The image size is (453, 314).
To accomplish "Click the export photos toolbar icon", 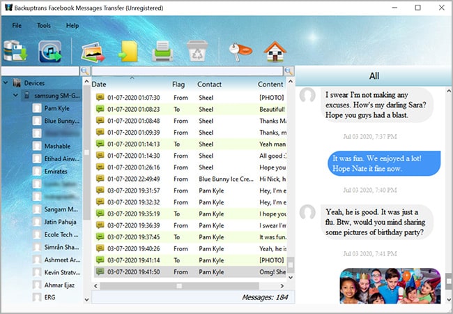I will (x=93, y=52).
